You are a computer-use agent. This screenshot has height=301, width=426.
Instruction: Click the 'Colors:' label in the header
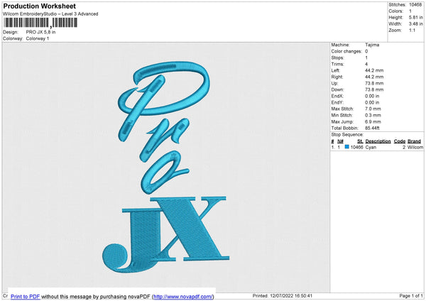click(395, 11)
